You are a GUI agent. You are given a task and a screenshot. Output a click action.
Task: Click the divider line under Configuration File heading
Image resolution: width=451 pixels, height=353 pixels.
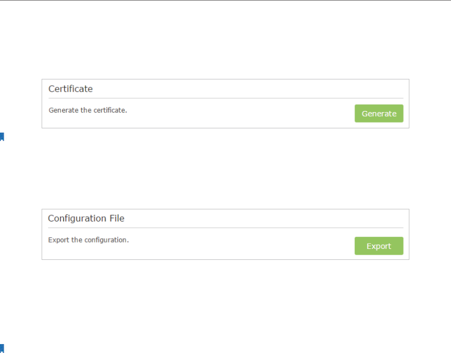tap(226, 228)
